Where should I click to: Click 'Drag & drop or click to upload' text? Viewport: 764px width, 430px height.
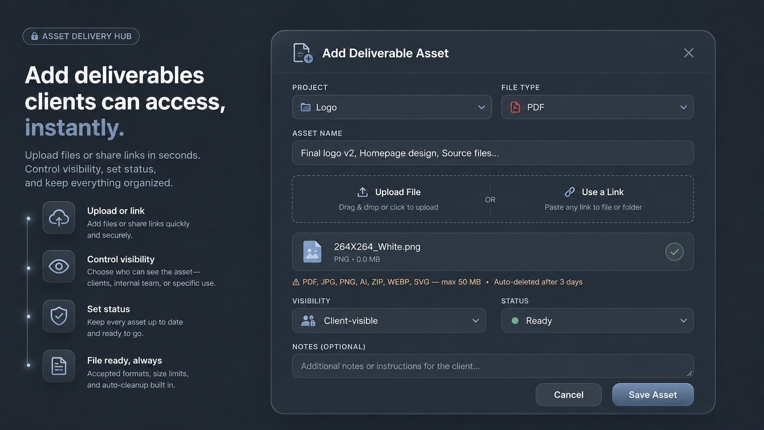pos(388,207)
